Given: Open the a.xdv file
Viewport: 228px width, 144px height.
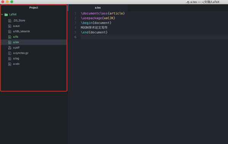Looking at the screenshot, I should tap(16, 64).
